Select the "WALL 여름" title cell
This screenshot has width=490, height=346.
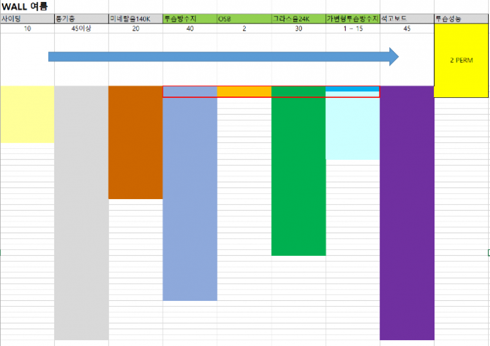coord(25,6)
